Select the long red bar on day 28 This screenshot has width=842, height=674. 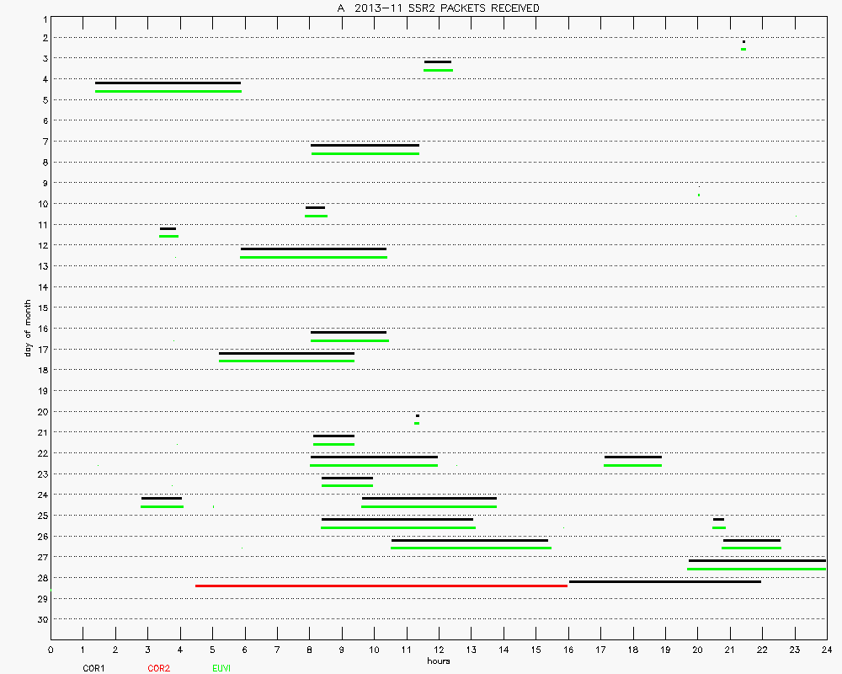coord(381,586)
